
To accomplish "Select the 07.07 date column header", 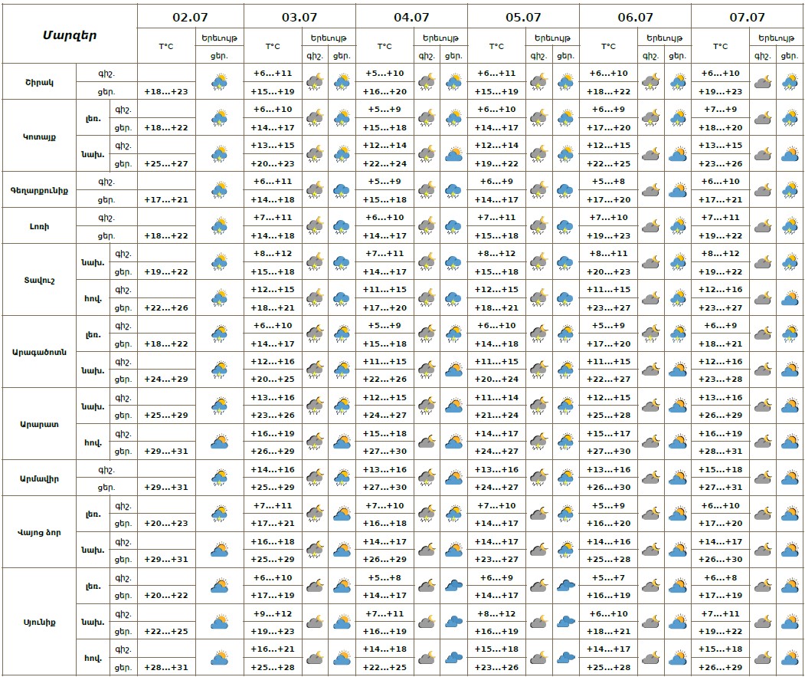I will [747, 17].
